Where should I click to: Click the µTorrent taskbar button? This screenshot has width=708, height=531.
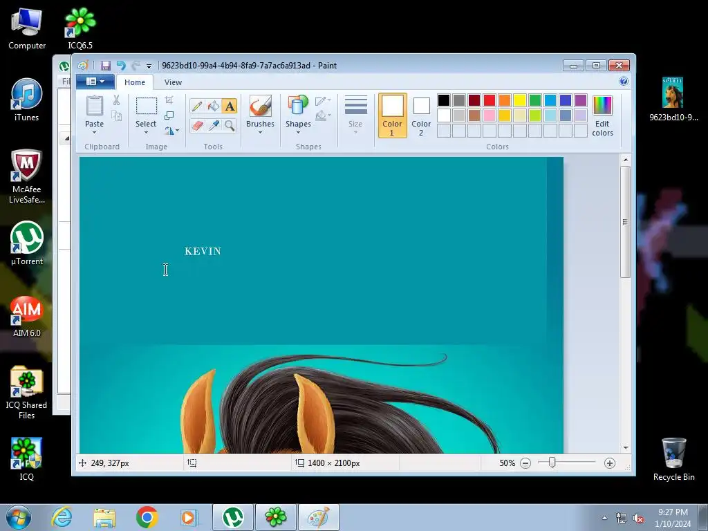[x=233, y=517]
